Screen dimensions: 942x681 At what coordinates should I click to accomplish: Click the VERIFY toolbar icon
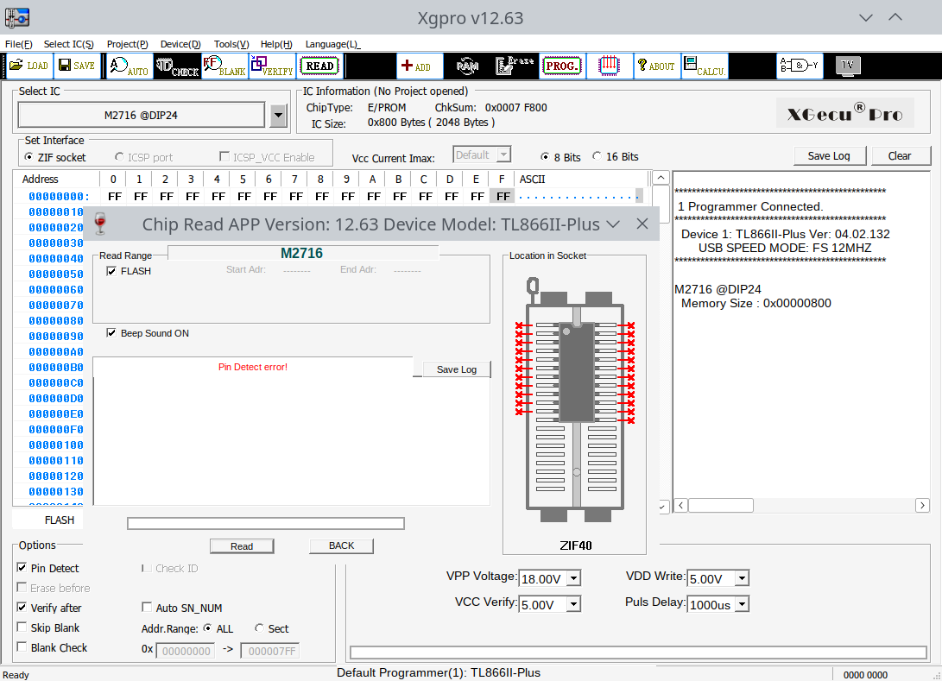point(271,66)
